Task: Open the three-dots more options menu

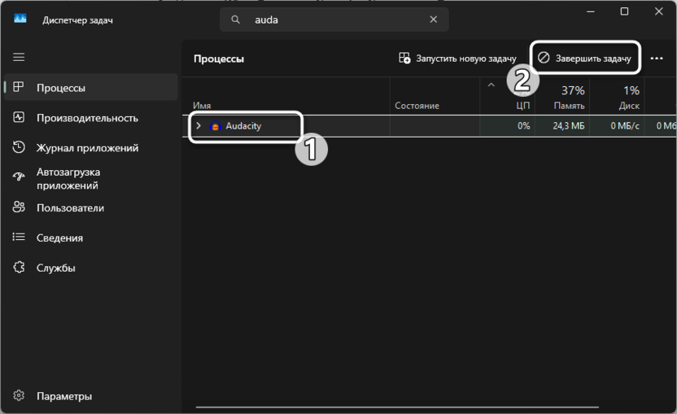Action: point(657,59)
